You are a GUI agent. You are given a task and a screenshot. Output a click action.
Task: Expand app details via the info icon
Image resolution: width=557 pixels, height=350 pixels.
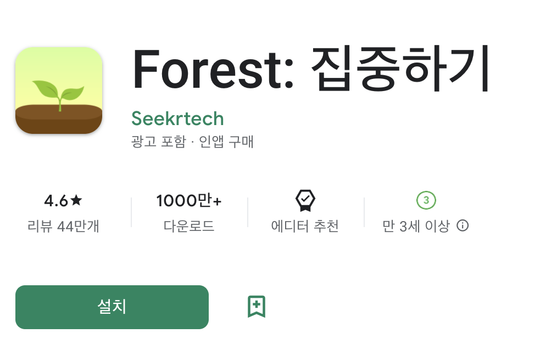tap(463, 226)
